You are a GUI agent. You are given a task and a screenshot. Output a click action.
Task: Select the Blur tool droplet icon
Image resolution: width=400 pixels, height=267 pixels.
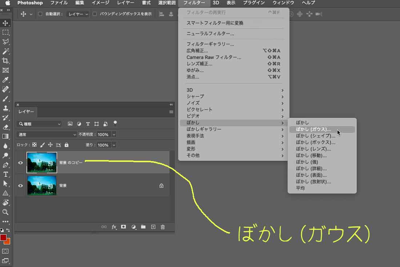pyautogui.click(x=5, y=146)
